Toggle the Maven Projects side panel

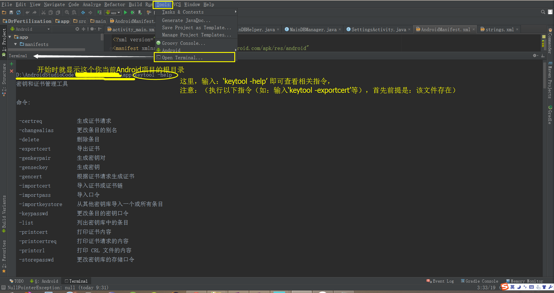550,80
